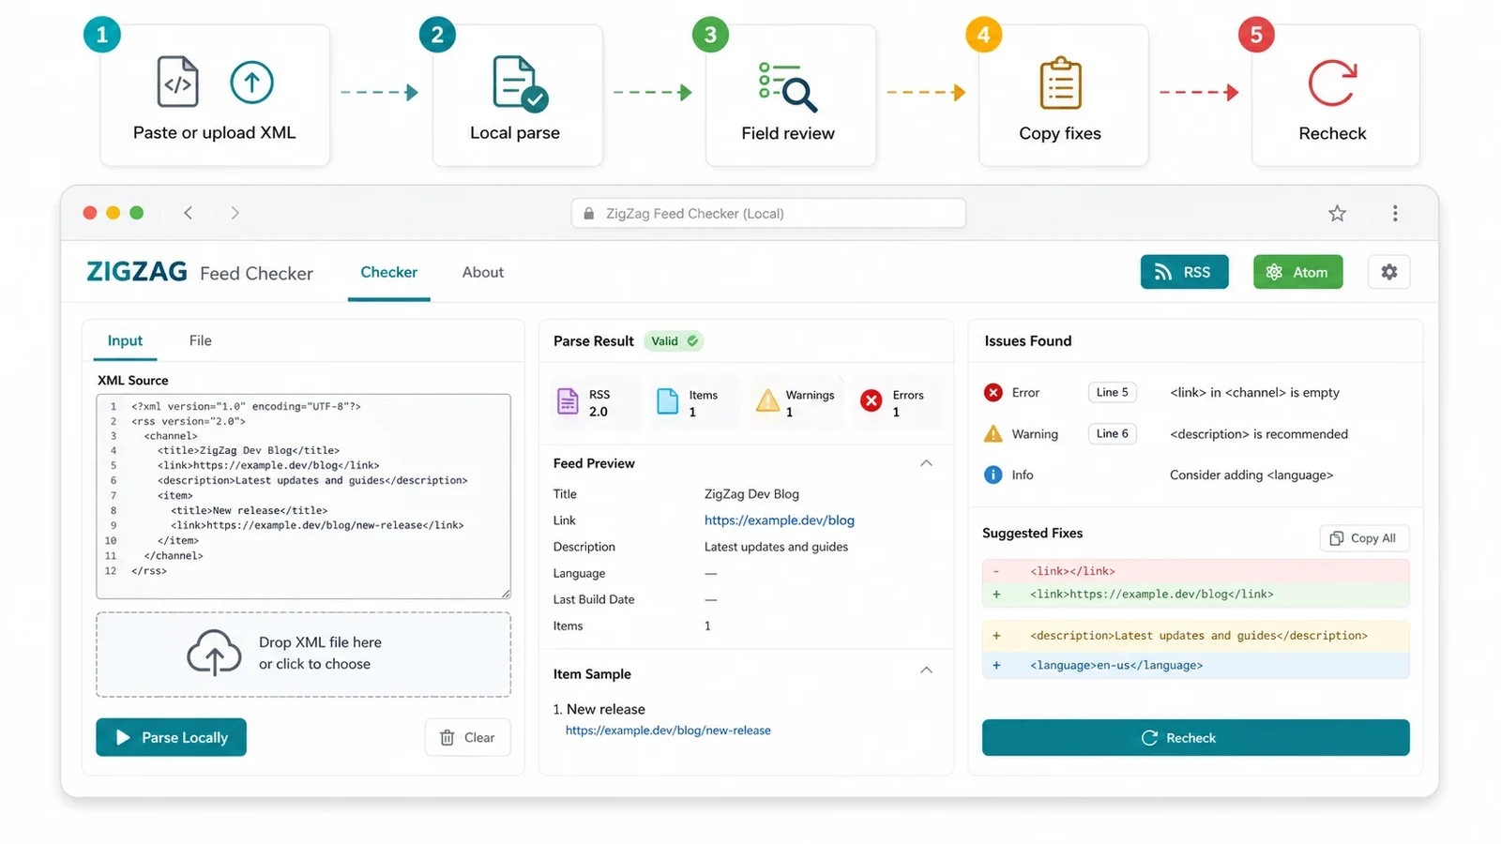Image resolution: width=1501 pixels, height=844 pixels.
Task: Select the File tab
Action: tap(200, 340)
